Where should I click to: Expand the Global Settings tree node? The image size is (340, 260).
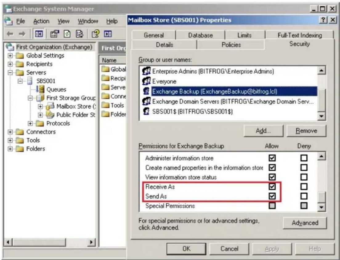click(10, 56)
